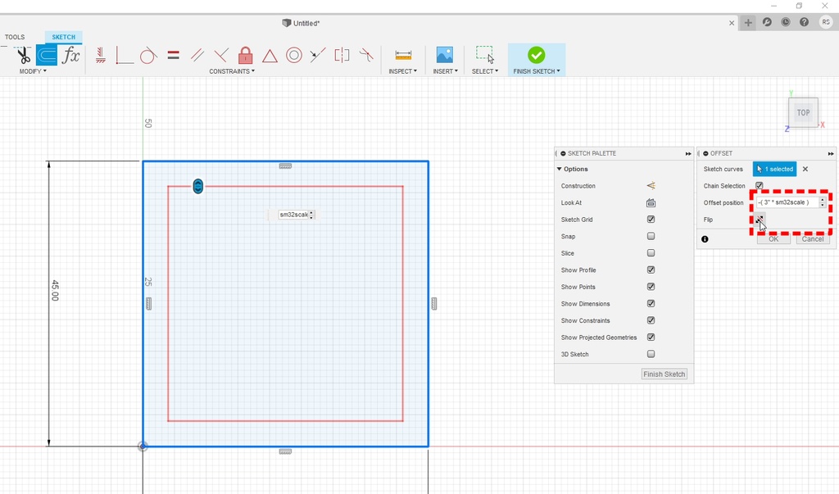Select the Equal constraint icon
Viewport: 839px width, 494px height.
(x=173, y=56)
